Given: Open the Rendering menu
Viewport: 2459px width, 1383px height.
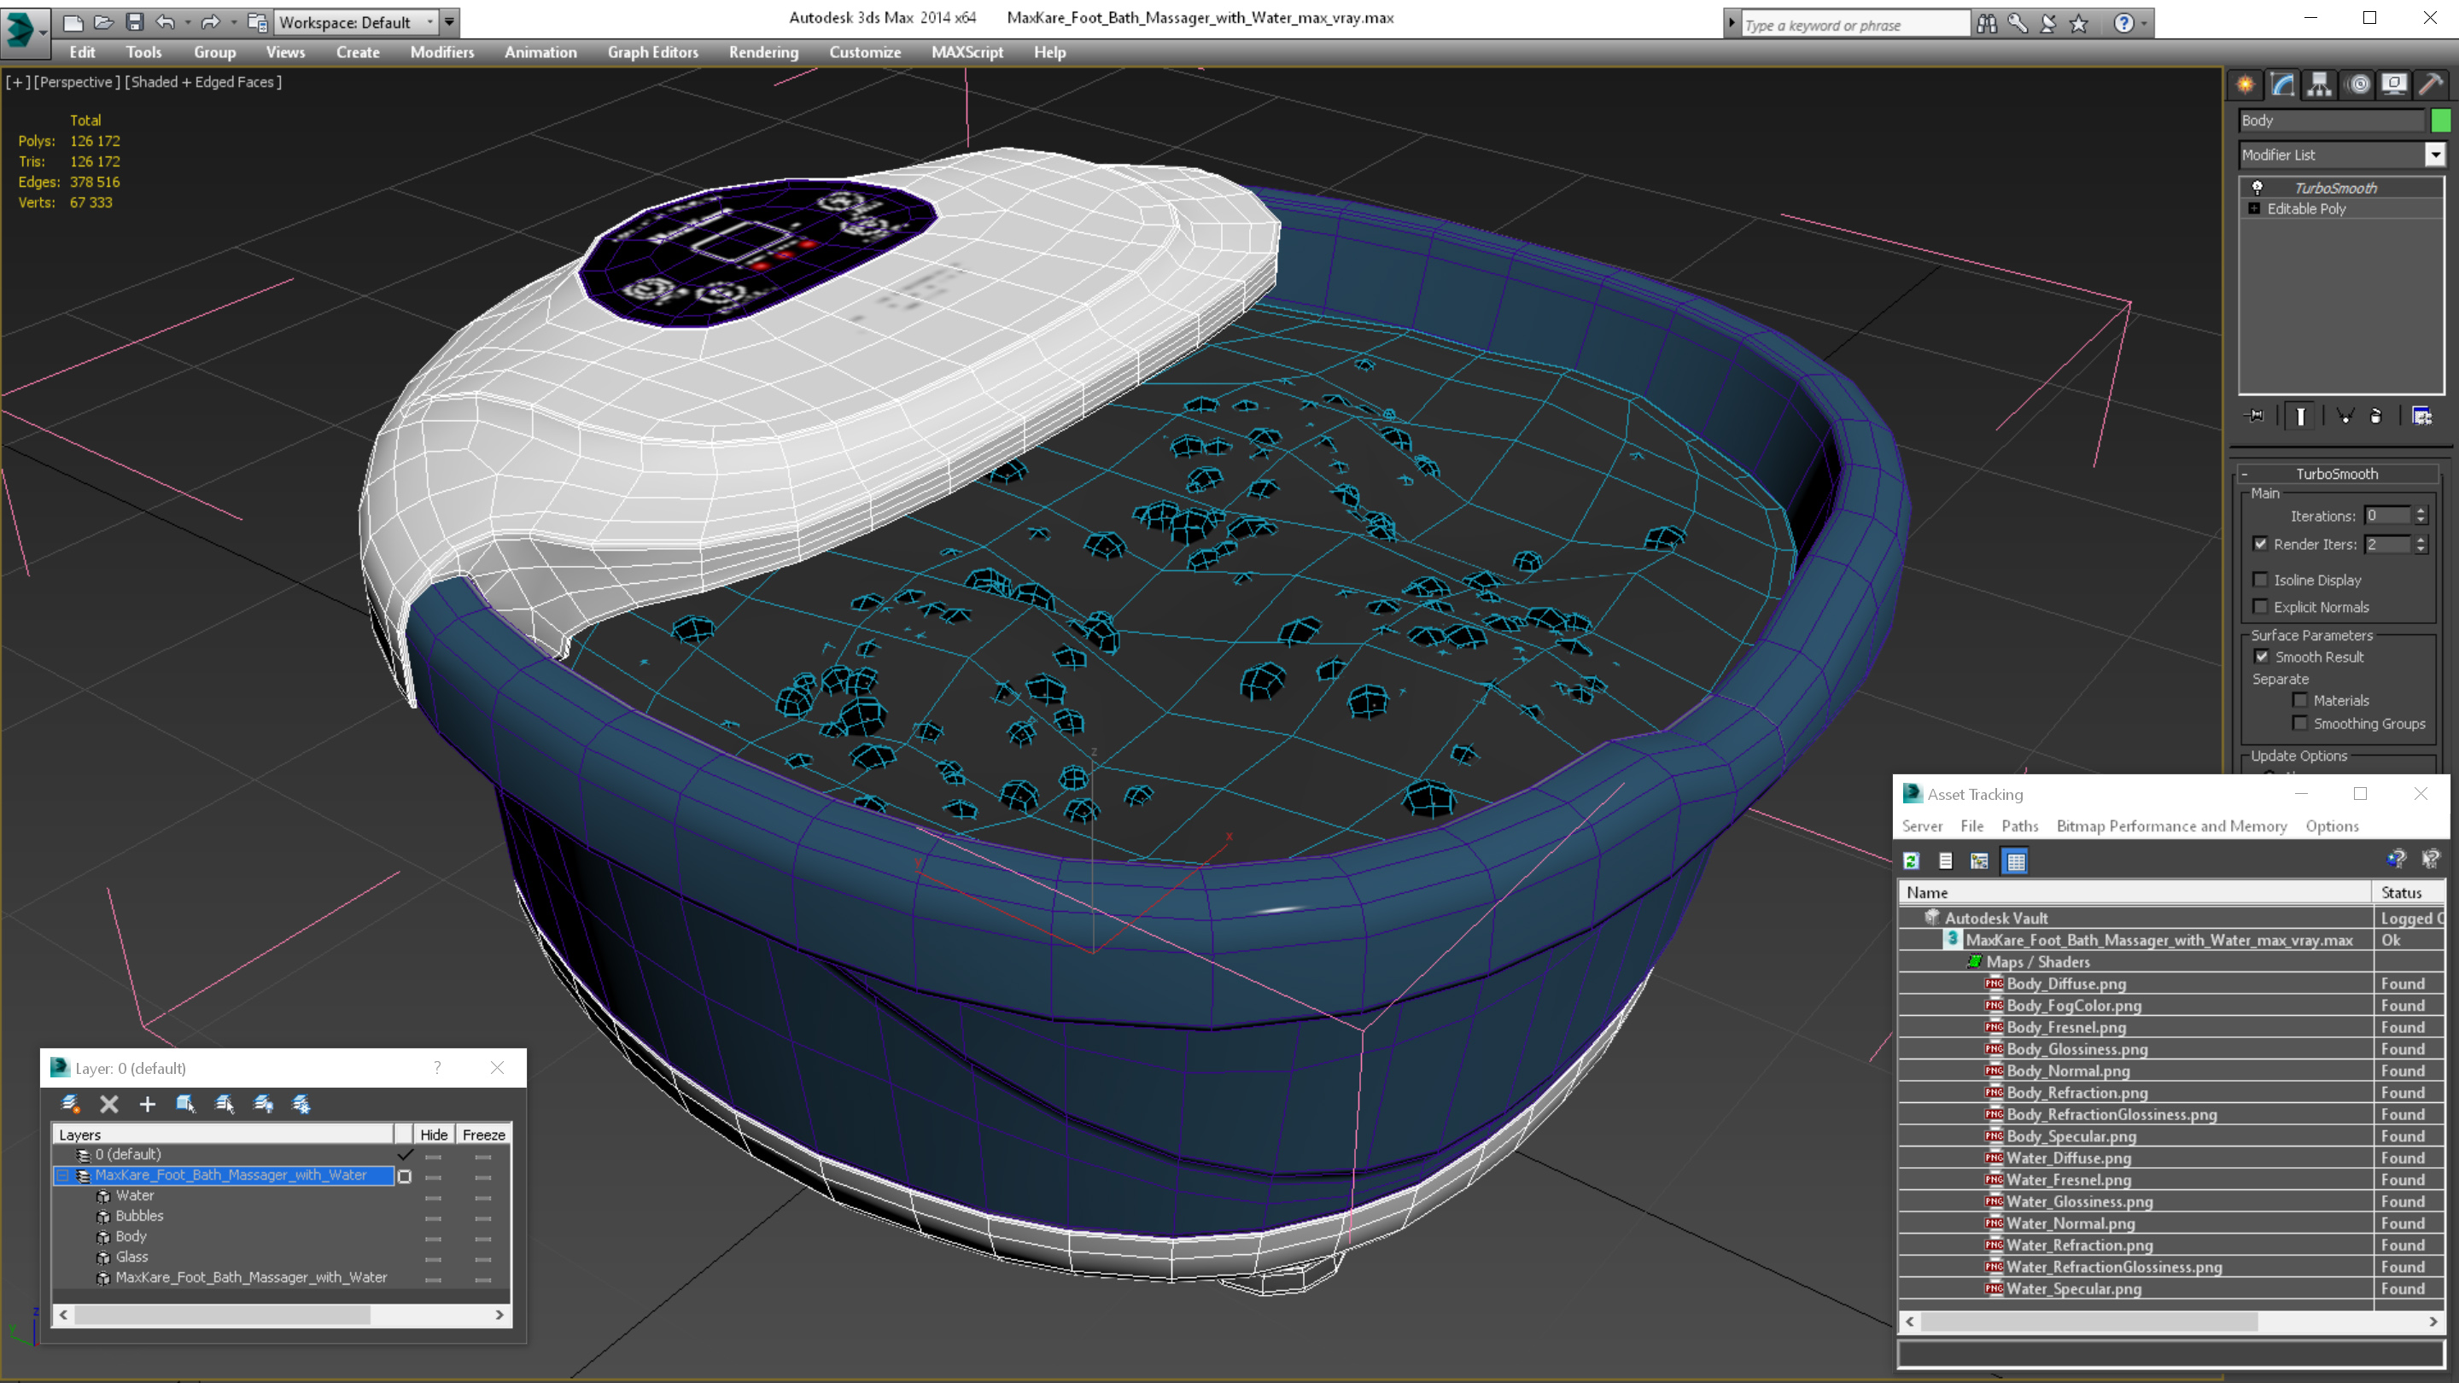Looking at the screenshot, I should [x=763, y=50].
